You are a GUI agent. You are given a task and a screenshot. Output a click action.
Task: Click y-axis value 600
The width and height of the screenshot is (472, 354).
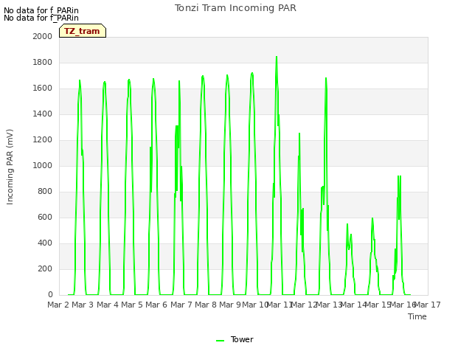45,217
